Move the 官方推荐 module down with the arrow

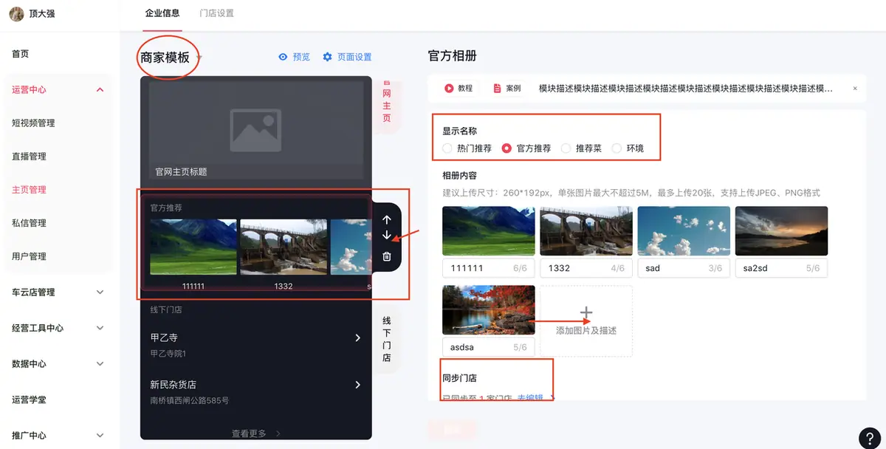click(x=387, y=236)
